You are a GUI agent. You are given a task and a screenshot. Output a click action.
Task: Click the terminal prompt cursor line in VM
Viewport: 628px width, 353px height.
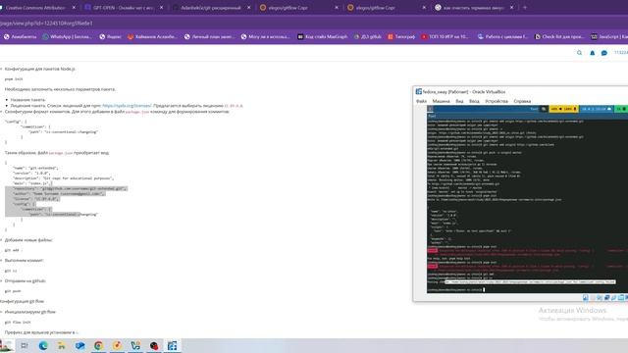coord(456,290)
